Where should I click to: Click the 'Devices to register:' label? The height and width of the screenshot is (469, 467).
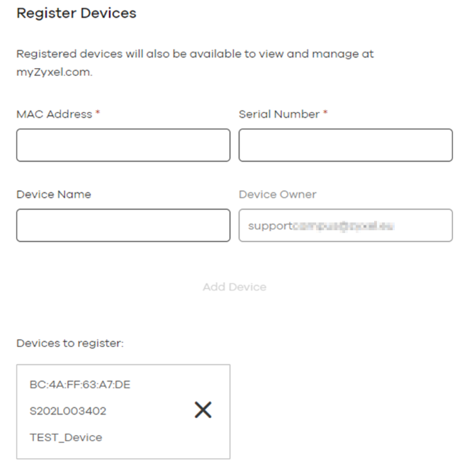click(x=70, y=344)
